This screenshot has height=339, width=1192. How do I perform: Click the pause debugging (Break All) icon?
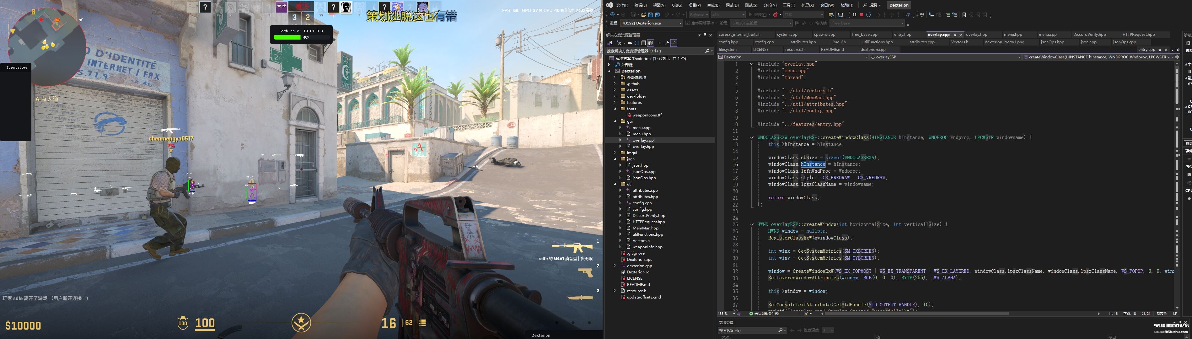[855, 15]
